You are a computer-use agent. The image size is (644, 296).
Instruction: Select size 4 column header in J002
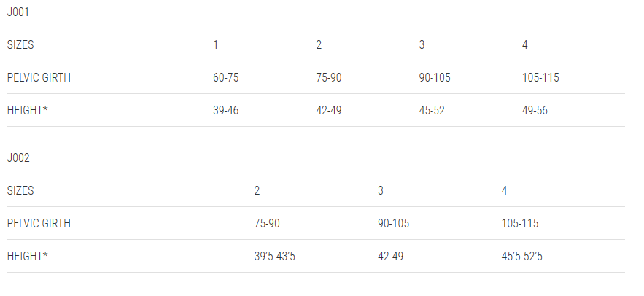click(x=504, y=190)
